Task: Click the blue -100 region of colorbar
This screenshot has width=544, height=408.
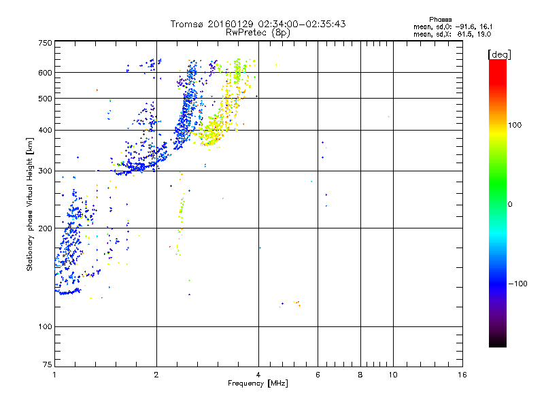Action: [498, 283]
